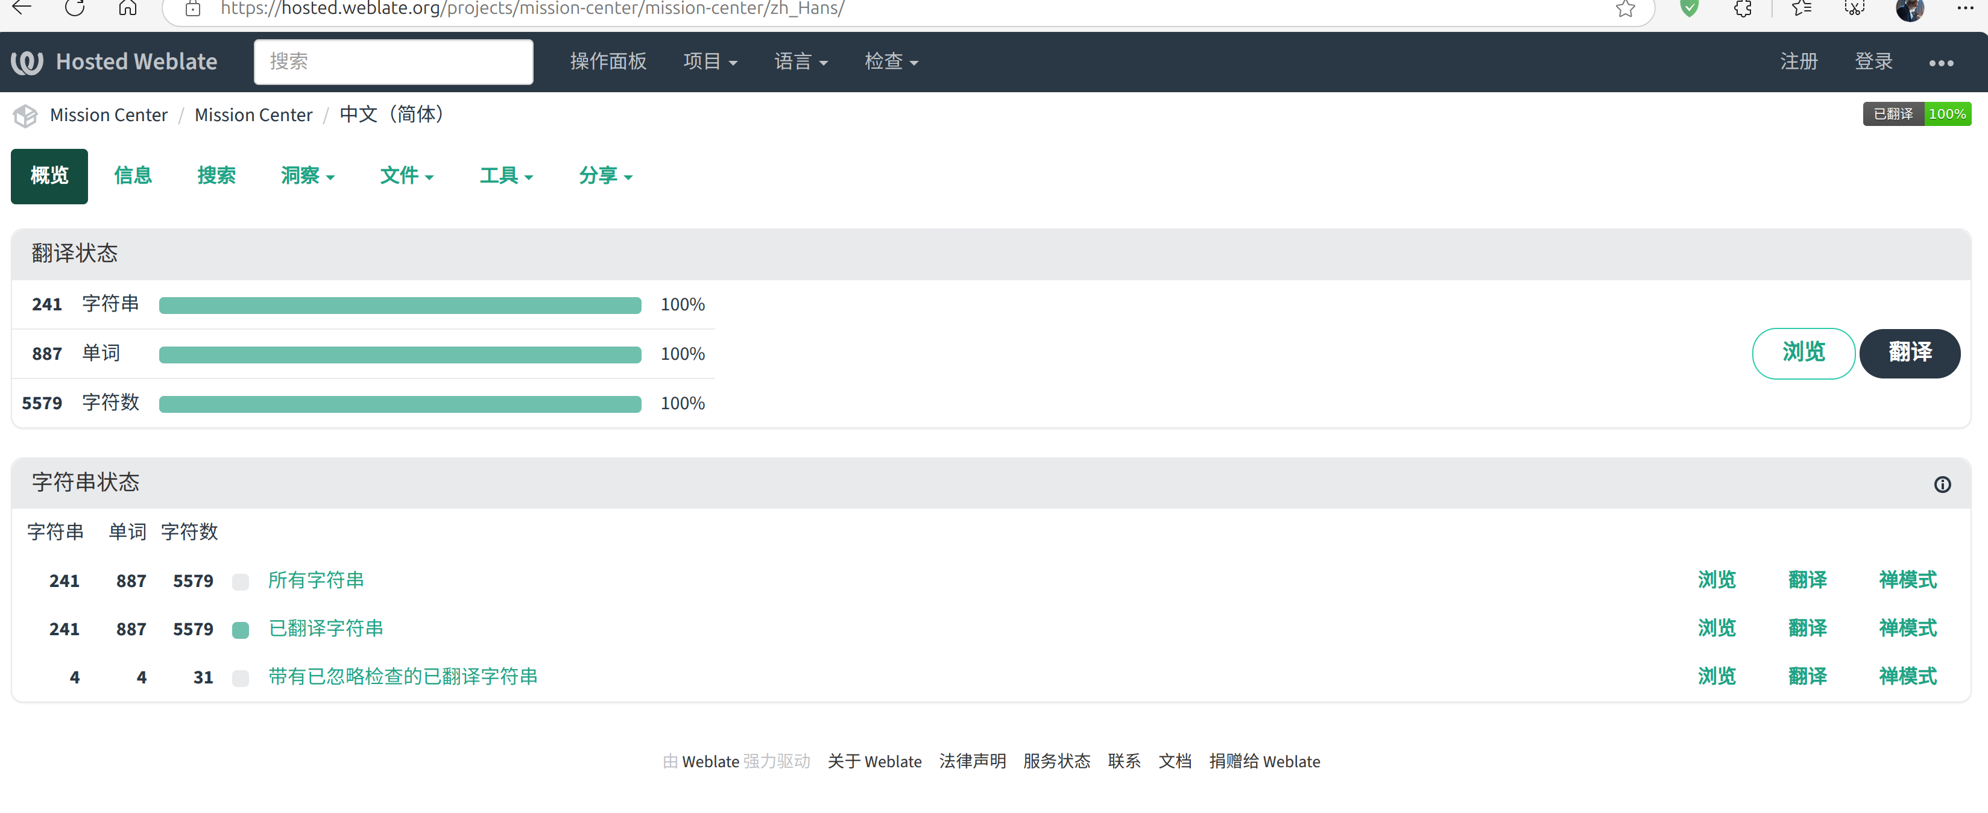1988x813 pixels.
Task: Switch to the 信息 tab
Action: click(x=133, y=176)
